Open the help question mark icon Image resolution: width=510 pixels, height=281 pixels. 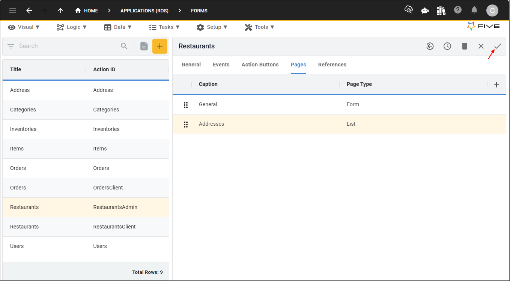458,10
